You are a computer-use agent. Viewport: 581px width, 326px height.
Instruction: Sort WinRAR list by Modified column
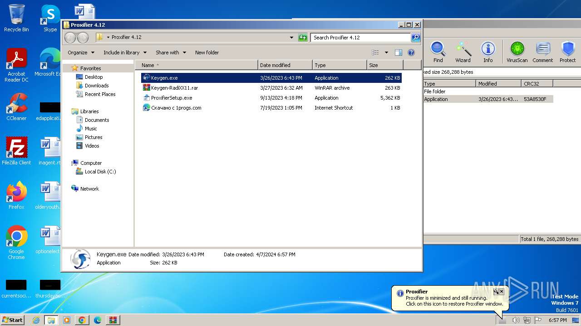coord(498,84)
